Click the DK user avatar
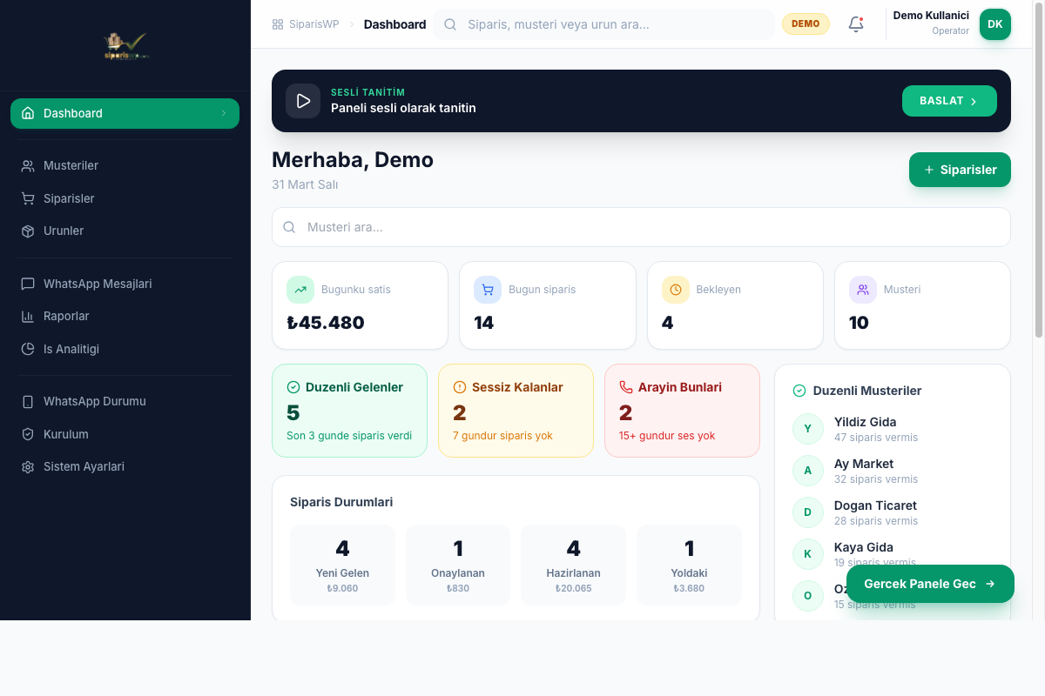Image resolution: width=1045 pixels, height=696 pixels. (994, 24)
